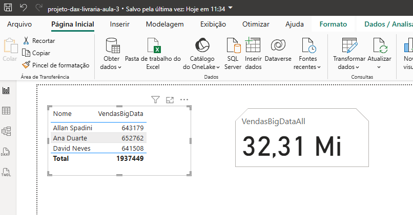Image resolution: width=413 pixels, height=215 pixels.
Task: Open the Modelagem tab
Action: (165, 24)
